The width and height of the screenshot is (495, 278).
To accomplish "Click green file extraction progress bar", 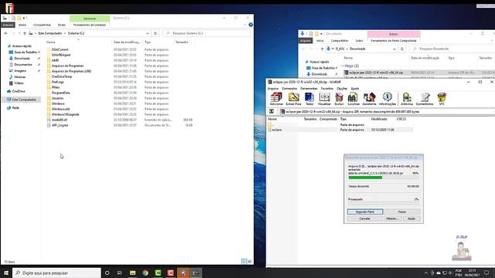I will 384,178.
